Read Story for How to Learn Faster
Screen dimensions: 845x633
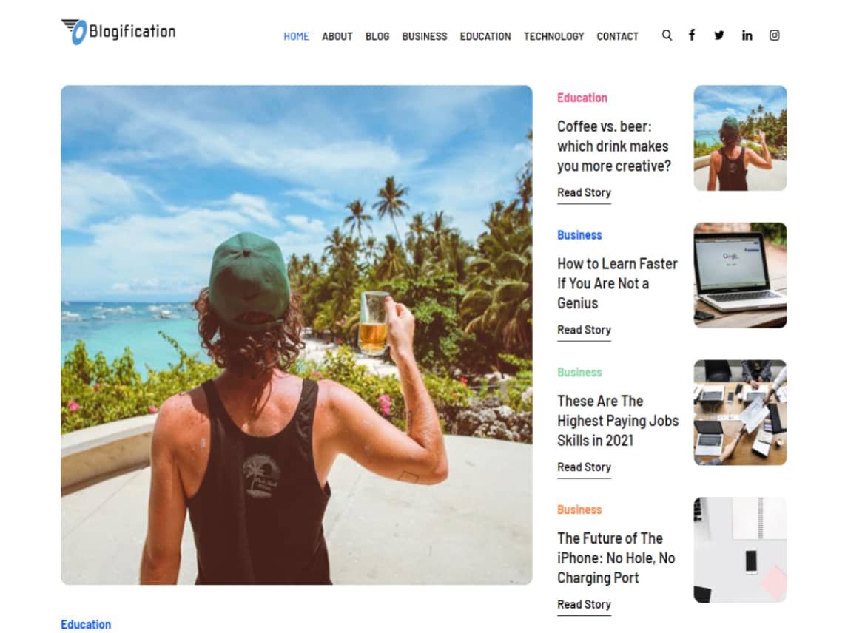click(x=584, y=331)
